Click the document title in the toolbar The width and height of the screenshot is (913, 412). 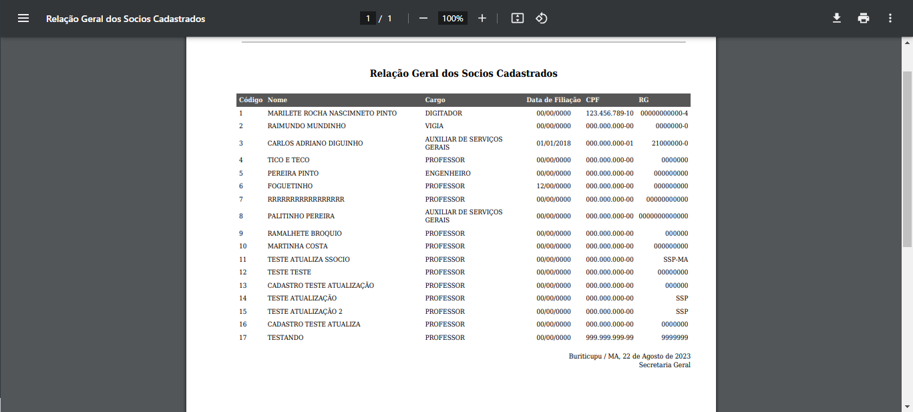coord(126,19)
